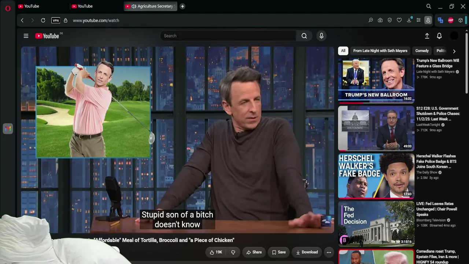Filter by From Late Night with Seth Meyers
This screenshot has height=264, width=469.
(380, 51)
